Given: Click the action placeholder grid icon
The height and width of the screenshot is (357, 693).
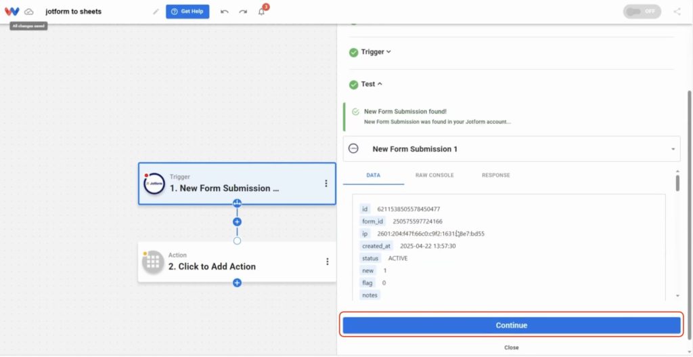Looking at the screenshot, I should (153, 262).
